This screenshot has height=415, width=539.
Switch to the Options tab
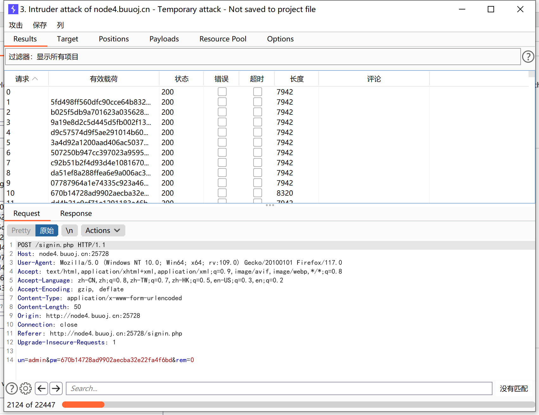point(280,39)
